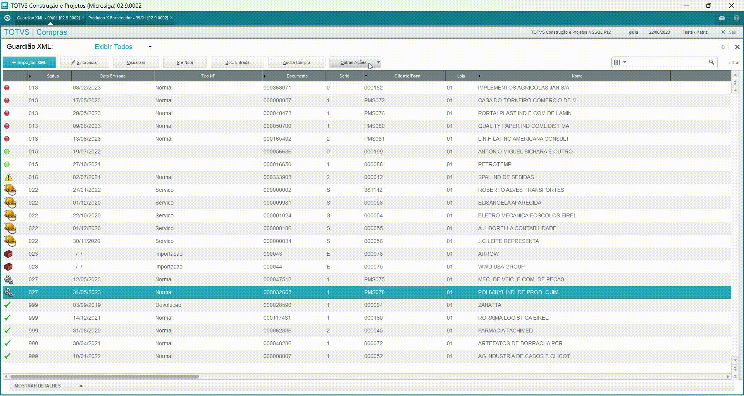Click green checkmark of AG INDUSTRIA DE CABOS row
744x396 pixels.
coord(7,356)
